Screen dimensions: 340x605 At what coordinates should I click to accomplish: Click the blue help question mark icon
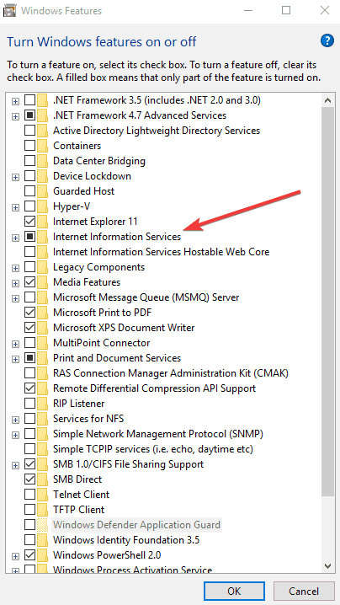click(x=327, y=40)
